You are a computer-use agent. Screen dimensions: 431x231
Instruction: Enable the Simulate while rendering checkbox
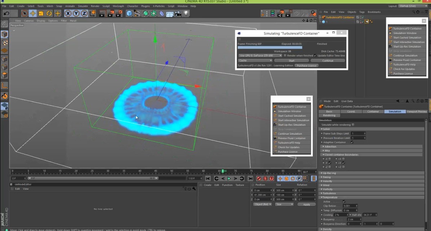coord(353,125)
